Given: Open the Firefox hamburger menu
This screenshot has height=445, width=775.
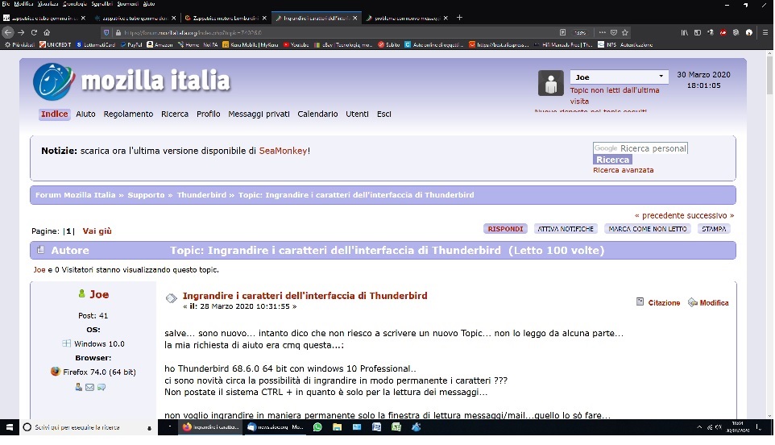Looking at the screenshot, I should pyautogui.click(x=765, y=32).
